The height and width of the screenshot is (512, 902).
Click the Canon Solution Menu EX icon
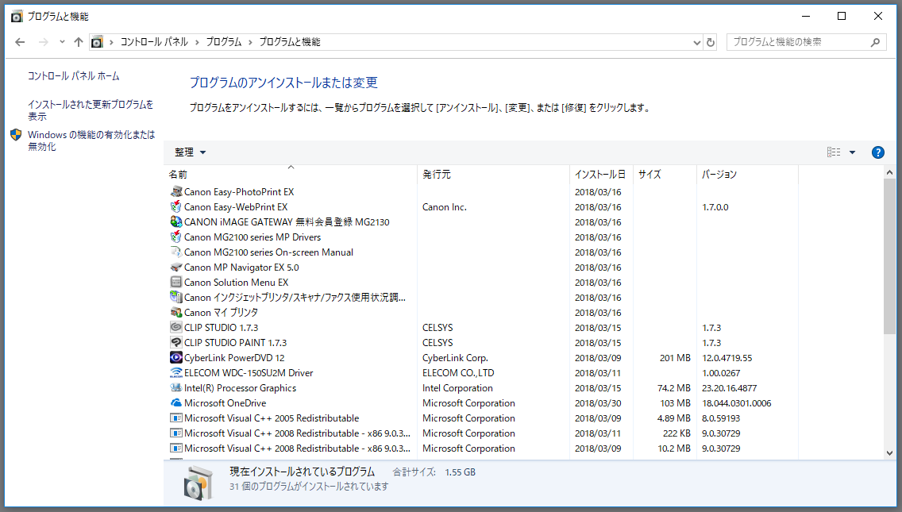(176, 283)
